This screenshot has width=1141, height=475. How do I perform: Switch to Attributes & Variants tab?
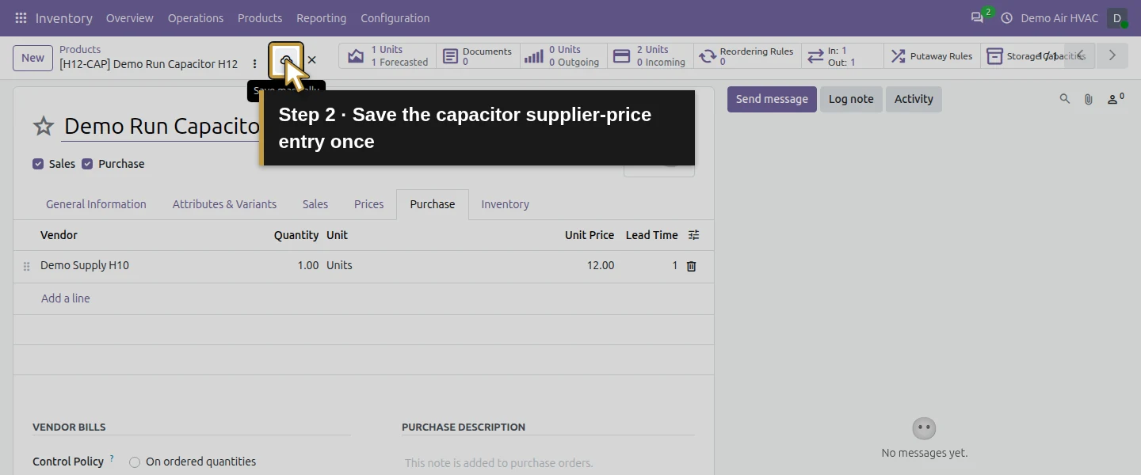(x=224, y=204)
